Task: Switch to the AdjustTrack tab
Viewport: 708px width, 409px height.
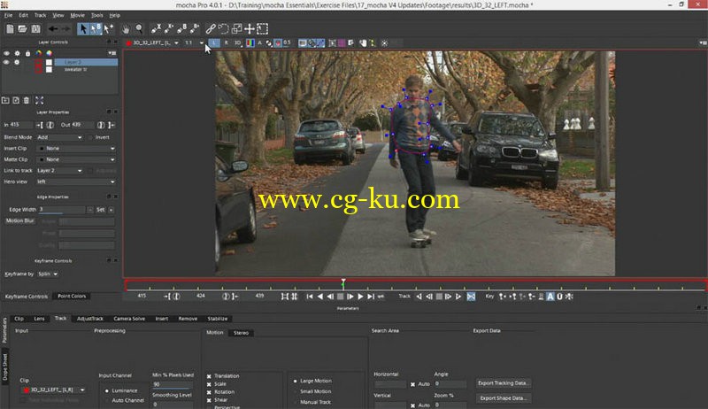Action: click(90, 319)
